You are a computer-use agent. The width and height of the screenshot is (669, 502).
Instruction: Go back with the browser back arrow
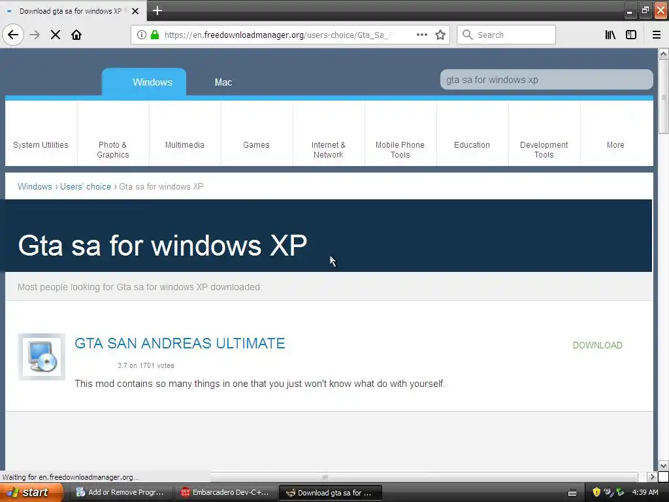pyautogui.click(x=13, y=35)
